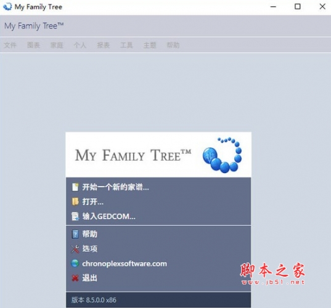Viewport: 331px width, 308px height.
Task: Click the open folder icon
Action: pos(75,201)
